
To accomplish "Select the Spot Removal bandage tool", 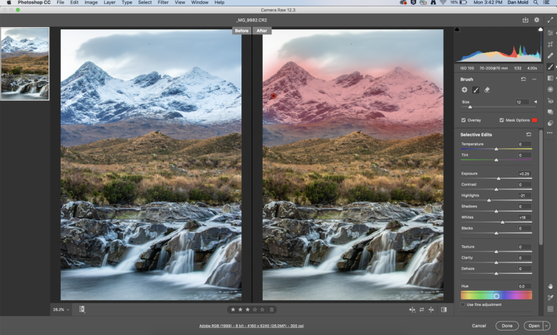I will tap(551, 56).
